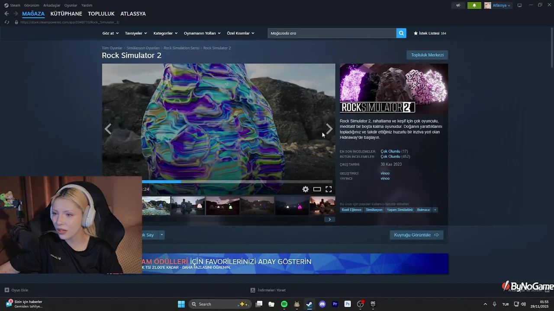Select the first screenshot thumbnail
This screenshot has width=554, height=311.
pyautogui.click(x=156, y=206)
